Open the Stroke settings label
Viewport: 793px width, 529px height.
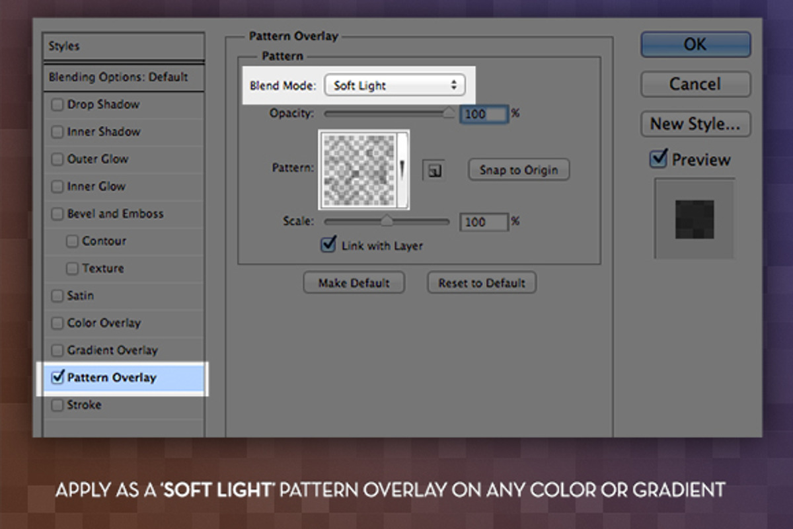[85, 405]
